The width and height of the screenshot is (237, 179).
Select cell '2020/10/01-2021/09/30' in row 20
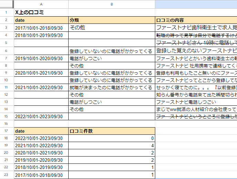tap(41, 153)
